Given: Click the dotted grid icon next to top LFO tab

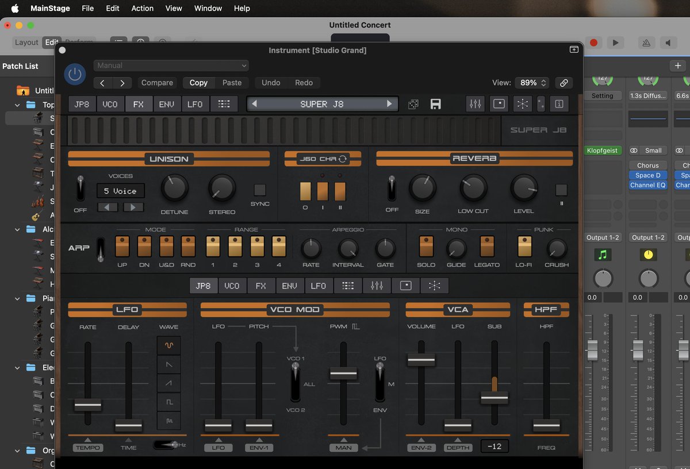Looking at the screenshot, I should [224, 104].
